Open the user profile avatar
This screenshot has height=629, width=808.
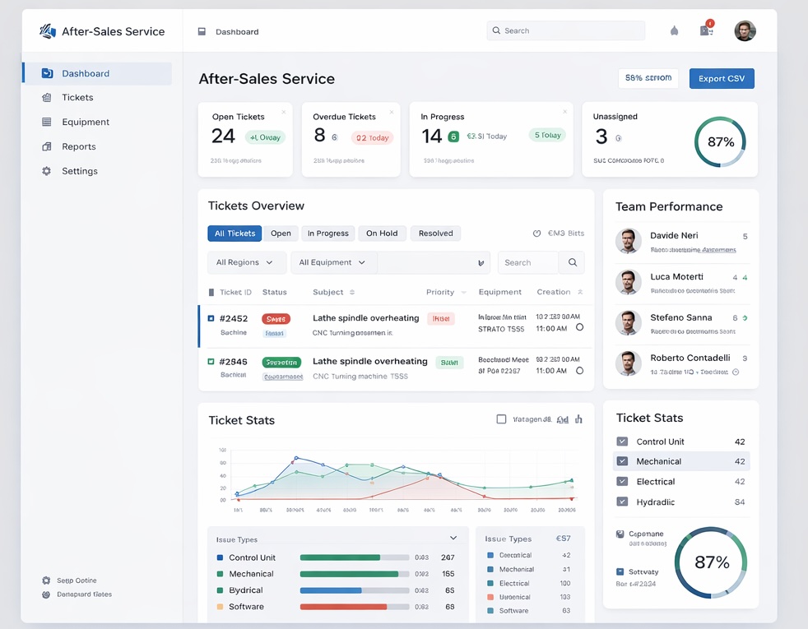coord(745,31)
